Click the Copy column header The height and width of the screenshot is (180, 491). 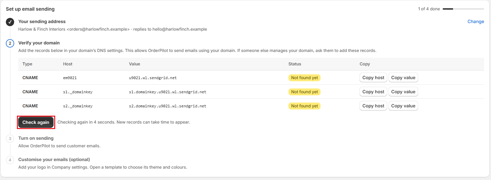click(x=365, y=64)
